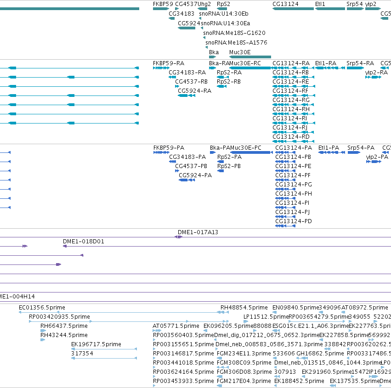Open the CG13124-PD protein label
Viewport: 391px width, 388px height.
coord(294,221)
